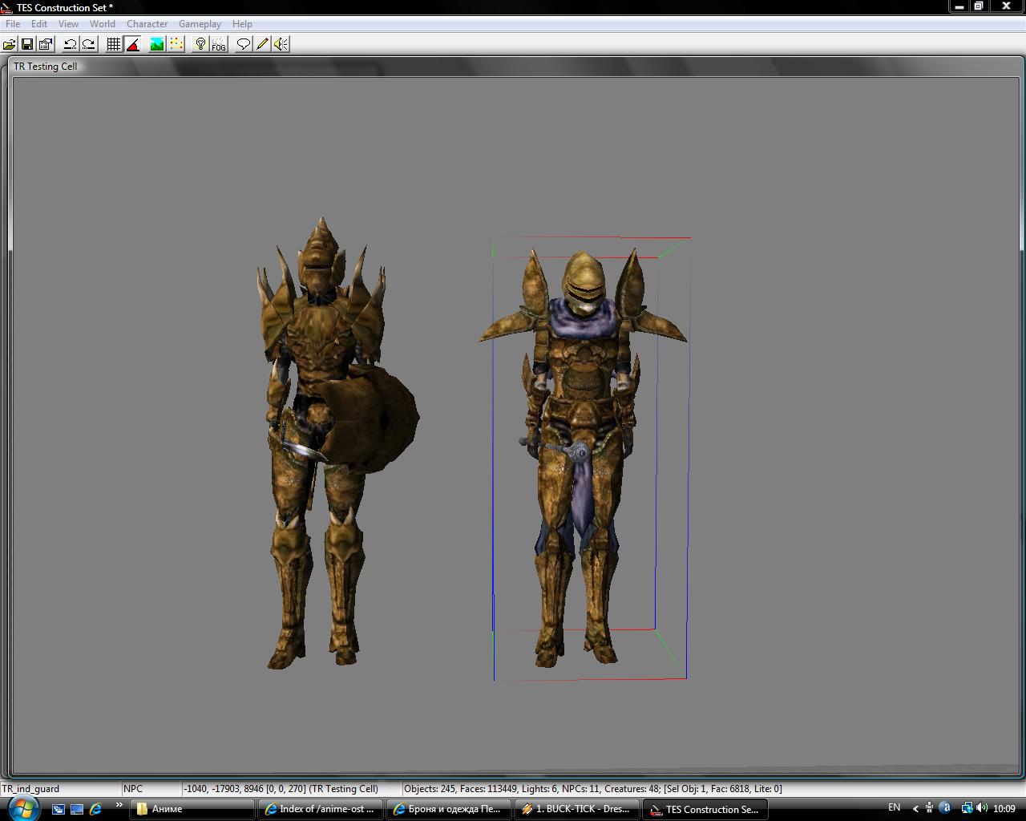Open the View menu
The height and width of the screenshot is (821, 1026).
68,24
